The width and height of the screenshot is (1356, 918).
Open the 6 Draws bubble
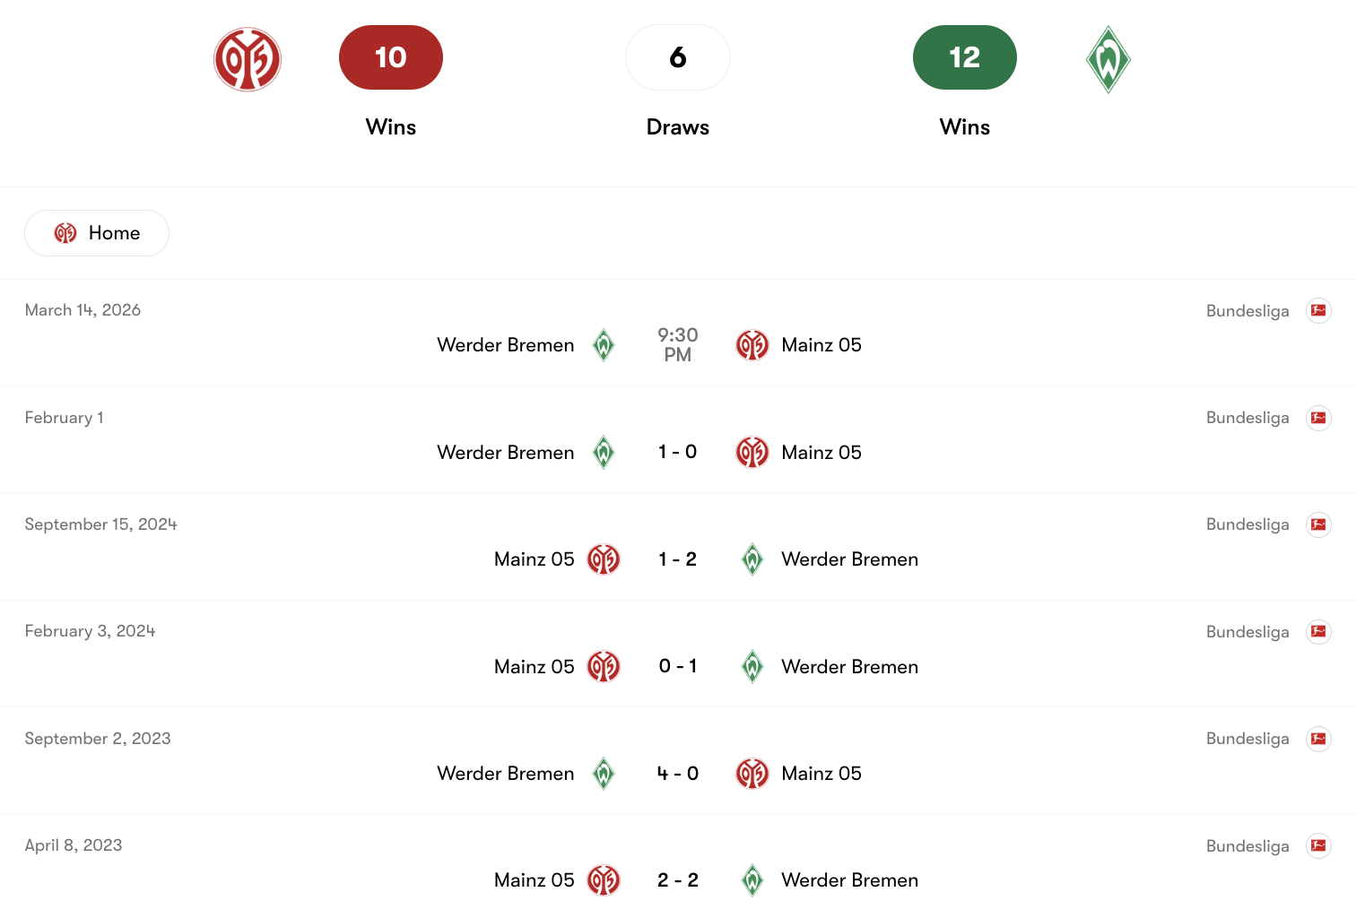(677, 57)
